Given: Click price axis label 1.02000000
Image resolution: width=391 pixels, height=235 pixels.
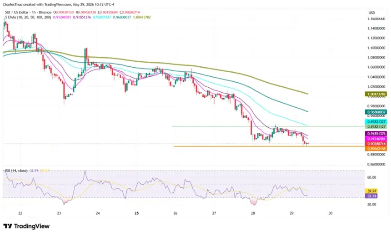Looking at the screenshot, I should 376,87.
